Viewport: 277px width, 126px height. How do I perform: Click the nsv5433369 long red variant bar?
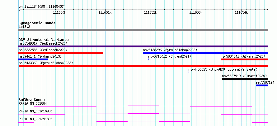(x=143, y=66)
